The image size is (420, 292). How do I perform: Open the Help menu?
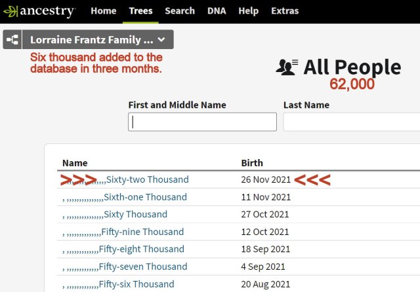point(248,11)
